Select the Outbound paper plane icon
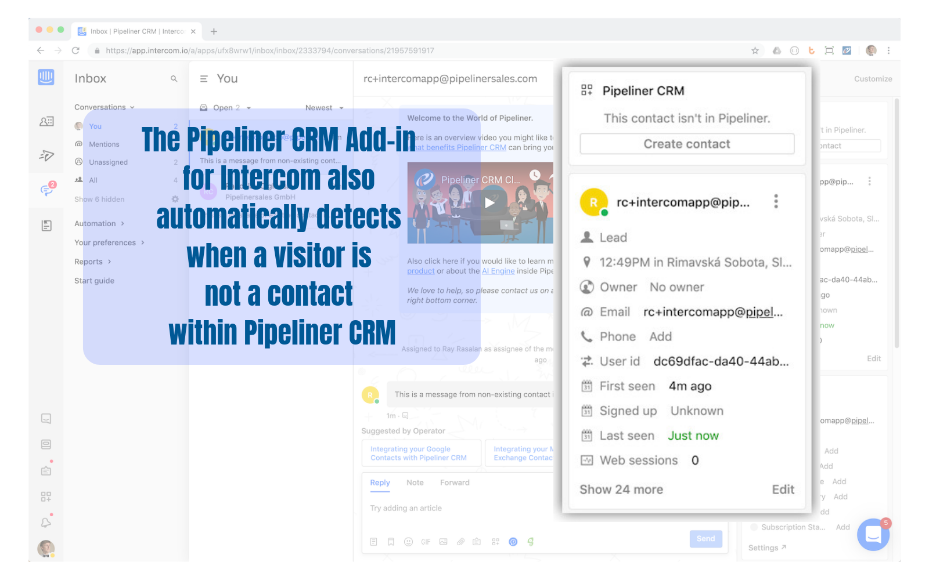Viewport: 929px width, 580px height. (46, 155)
